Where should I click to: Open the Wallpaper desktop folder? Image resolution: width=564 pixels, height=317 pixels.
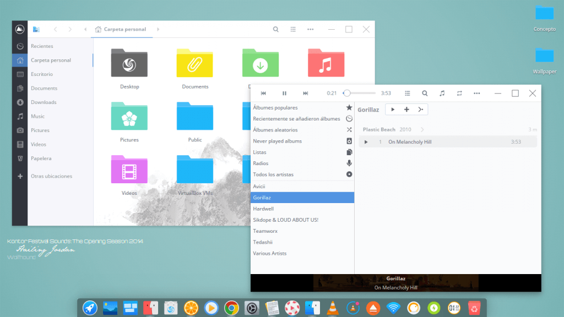pos(544,61)
